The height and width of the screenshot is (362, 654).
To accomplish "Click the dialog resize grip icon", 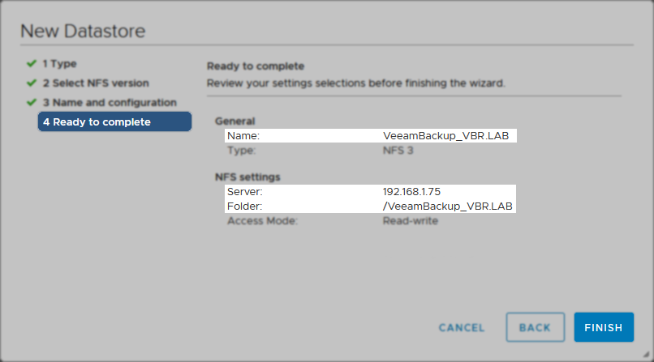I will [646, 354].
